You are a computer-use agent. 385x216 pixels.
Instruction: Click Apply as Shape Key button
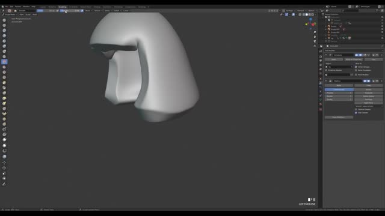click(x=353, y=59)
